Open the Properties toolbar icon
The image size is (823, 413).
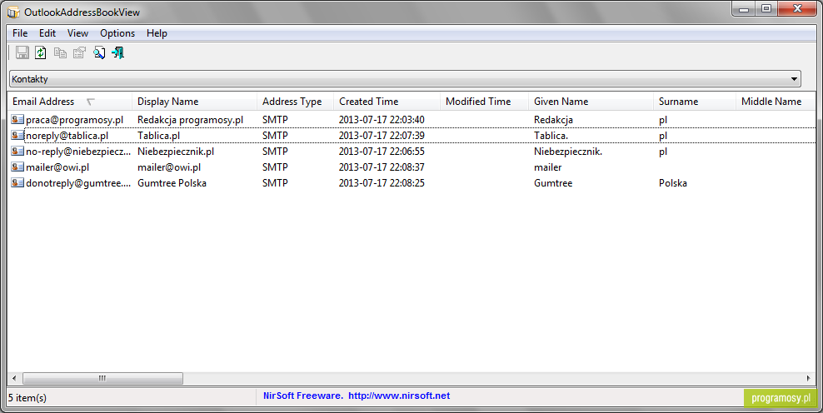coord(79,52)
